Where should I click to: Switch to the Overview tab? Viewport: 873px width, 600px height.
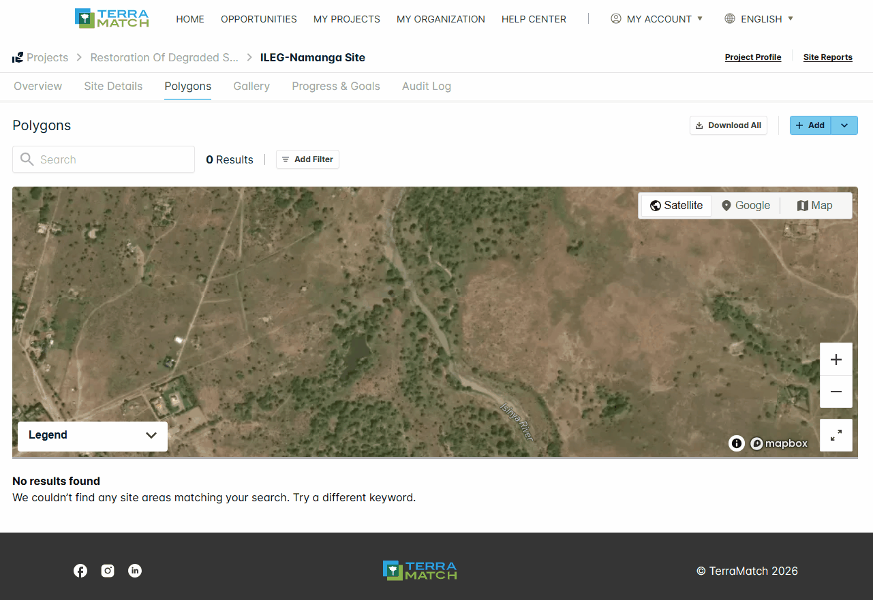pyautogui.click(x=38, y=86)
